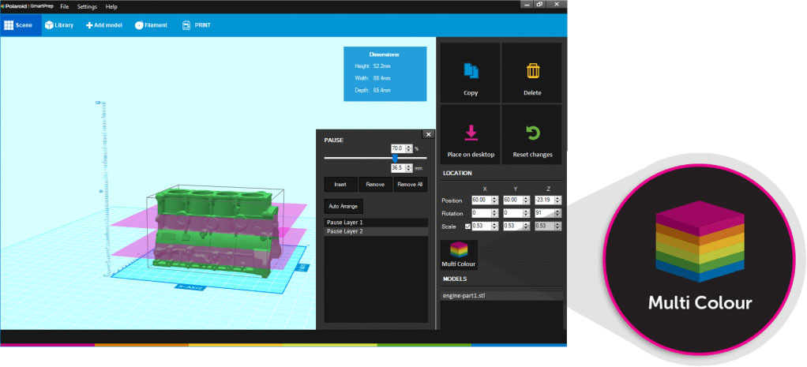Viewport: 807px width, 367px height.
Task: Open the Multi Colour tool
Action: pyautogui.click(x=459, y=254)
